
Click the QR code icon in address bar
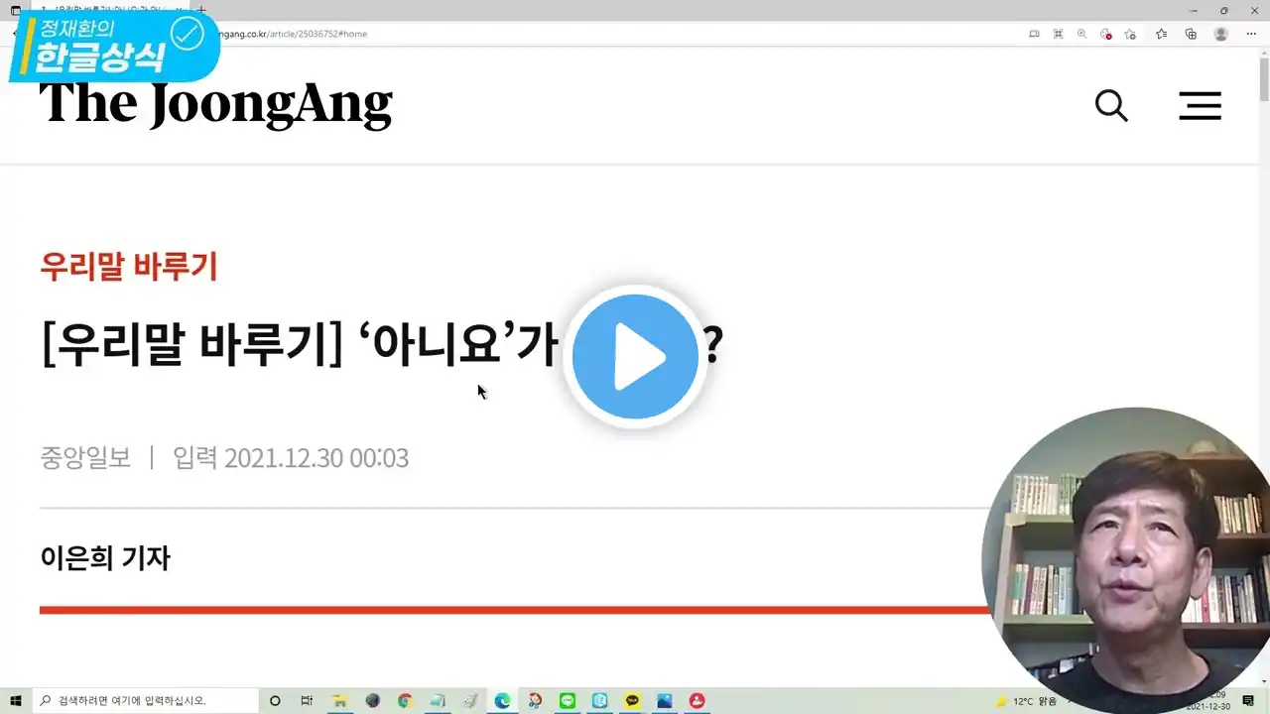pos(1058,34)
